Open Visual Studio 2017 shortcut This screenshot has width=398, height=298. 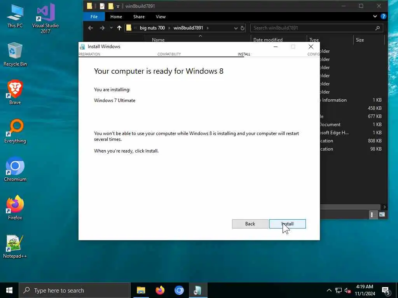45,18
